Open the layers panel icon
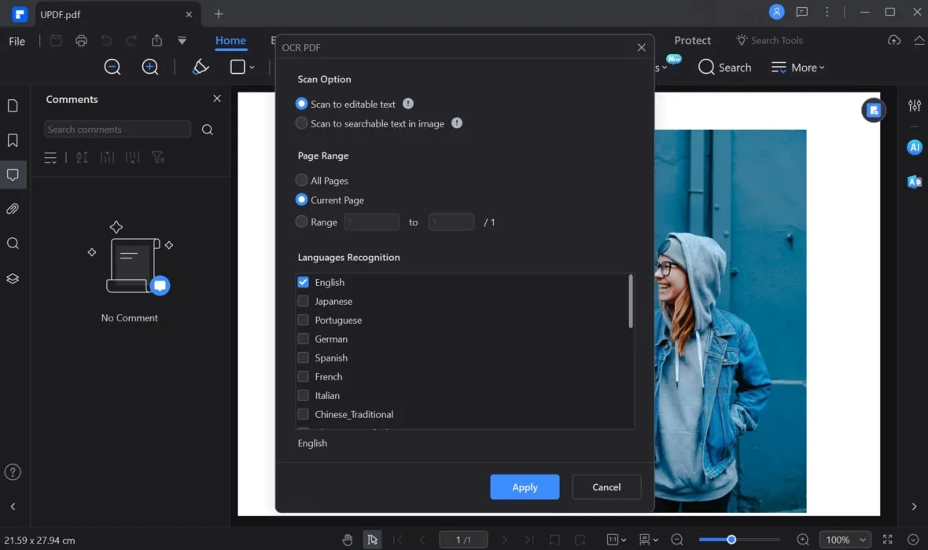Screen dimensions: 928x550 coord(13,279)
